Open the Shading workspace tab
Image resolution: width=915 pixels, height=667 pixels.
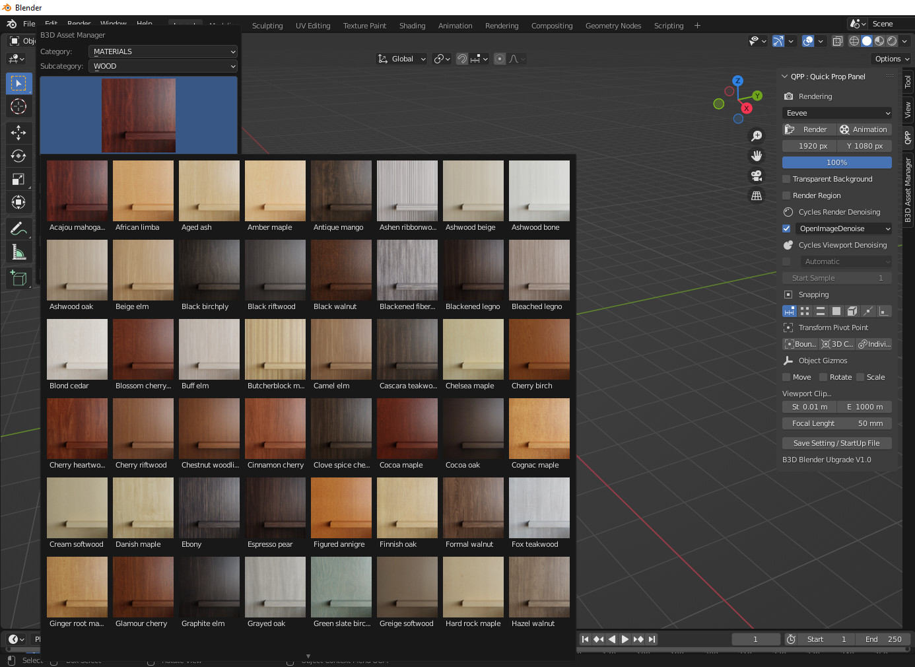412,26
